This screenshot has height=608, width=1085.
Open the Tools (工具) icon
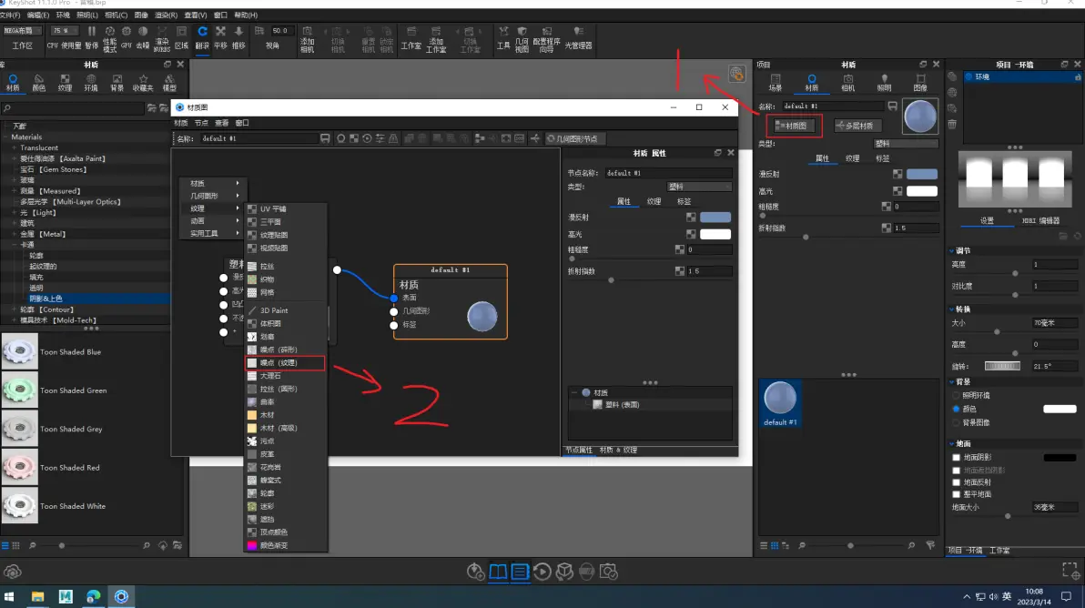click(x=503, y=37)
